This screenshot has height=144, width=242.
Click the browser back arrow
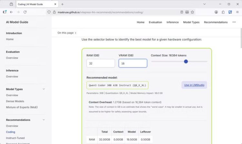11,12
